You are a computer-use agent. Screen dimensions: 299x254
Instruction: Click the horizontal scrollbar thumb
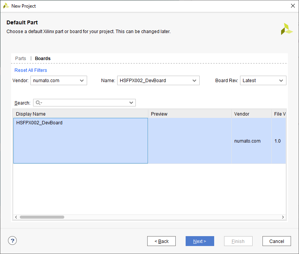pos(42,217)
